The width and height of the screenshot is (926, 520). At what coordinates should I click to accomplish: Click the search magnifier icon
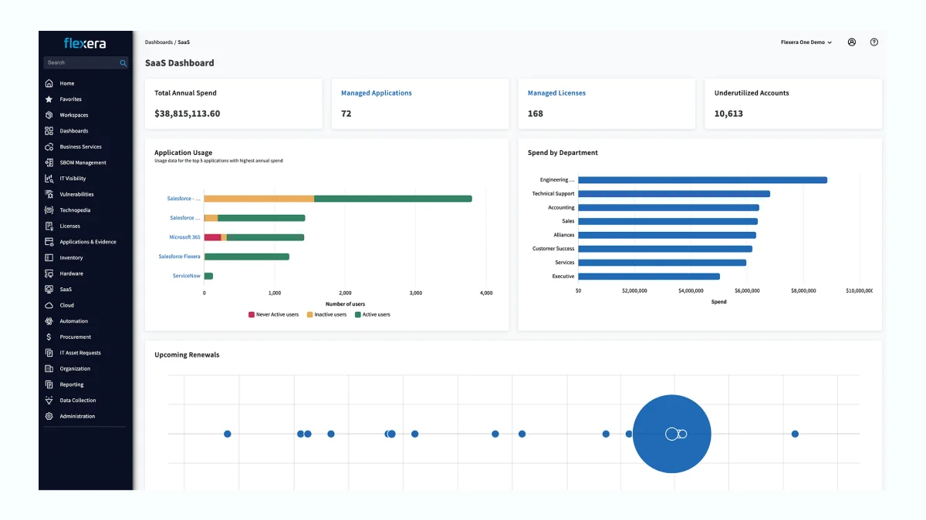[123, 63]
